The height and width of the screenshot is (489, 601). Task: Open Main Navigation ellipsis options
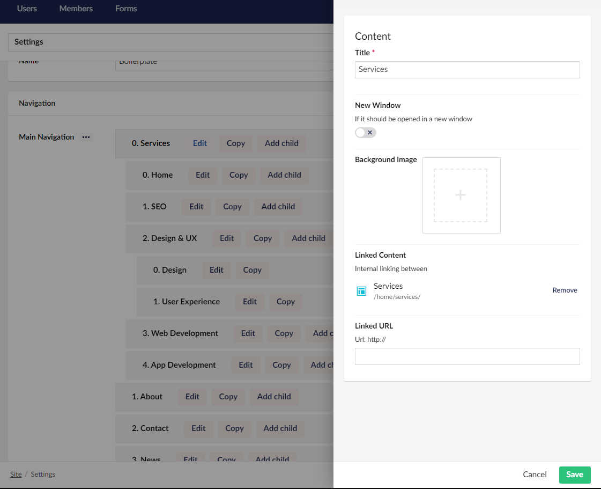86,137
